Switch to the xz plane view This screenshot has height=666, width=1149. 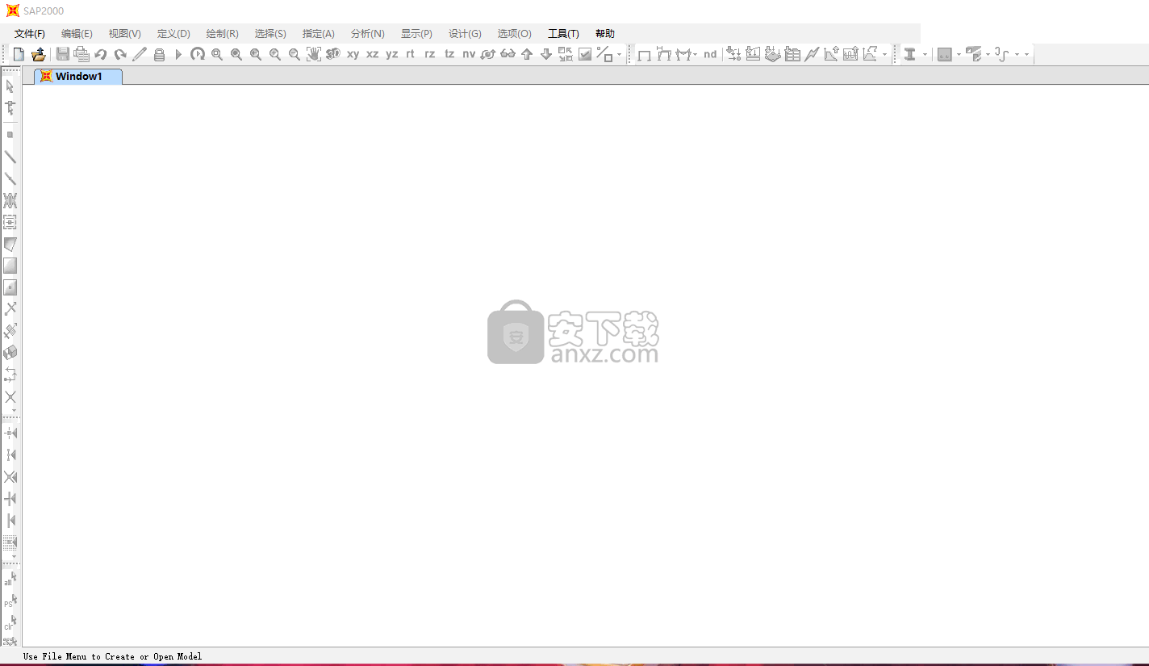click(x=372, y=54)
